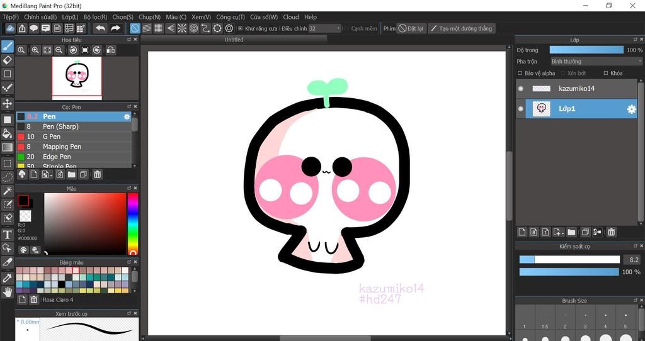Click the Undo arrow in toolbar

100,28
